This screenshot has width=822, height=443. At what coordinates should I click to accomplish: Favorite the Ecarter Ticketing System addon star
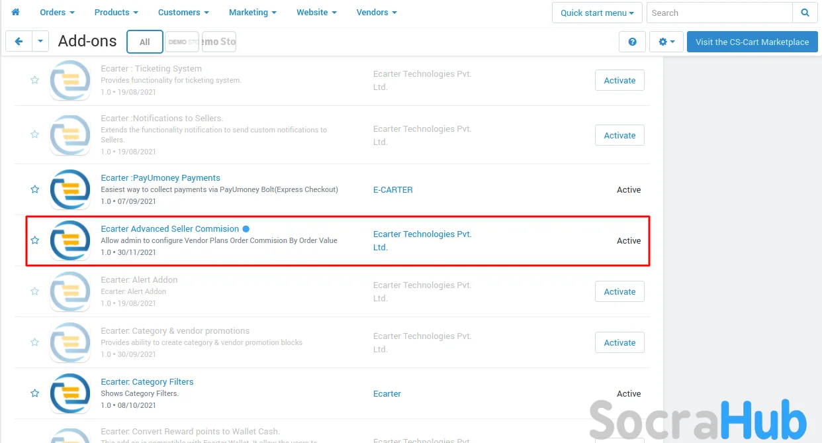(x=35, y=80)
